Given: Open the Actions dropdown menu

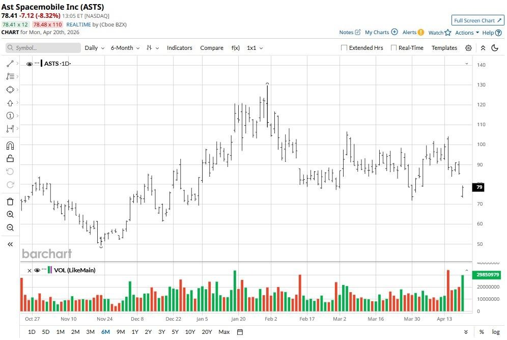Looking at the screenshot, I should (x=467, y=33).
